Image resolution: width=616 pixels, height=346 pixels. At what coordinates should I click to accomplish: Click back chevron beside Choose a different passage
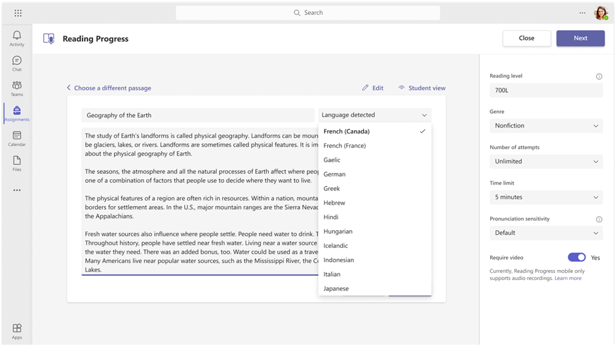tap(69, 88)
